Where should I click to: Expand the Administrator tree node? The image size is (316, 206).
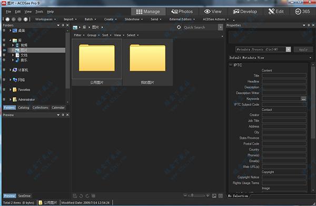11,100
